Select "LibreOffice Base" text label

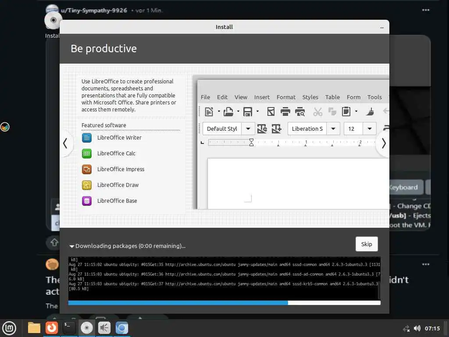click(117, 201)
